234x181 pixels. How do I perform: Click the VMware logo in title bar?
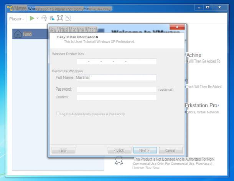(10, 8)
